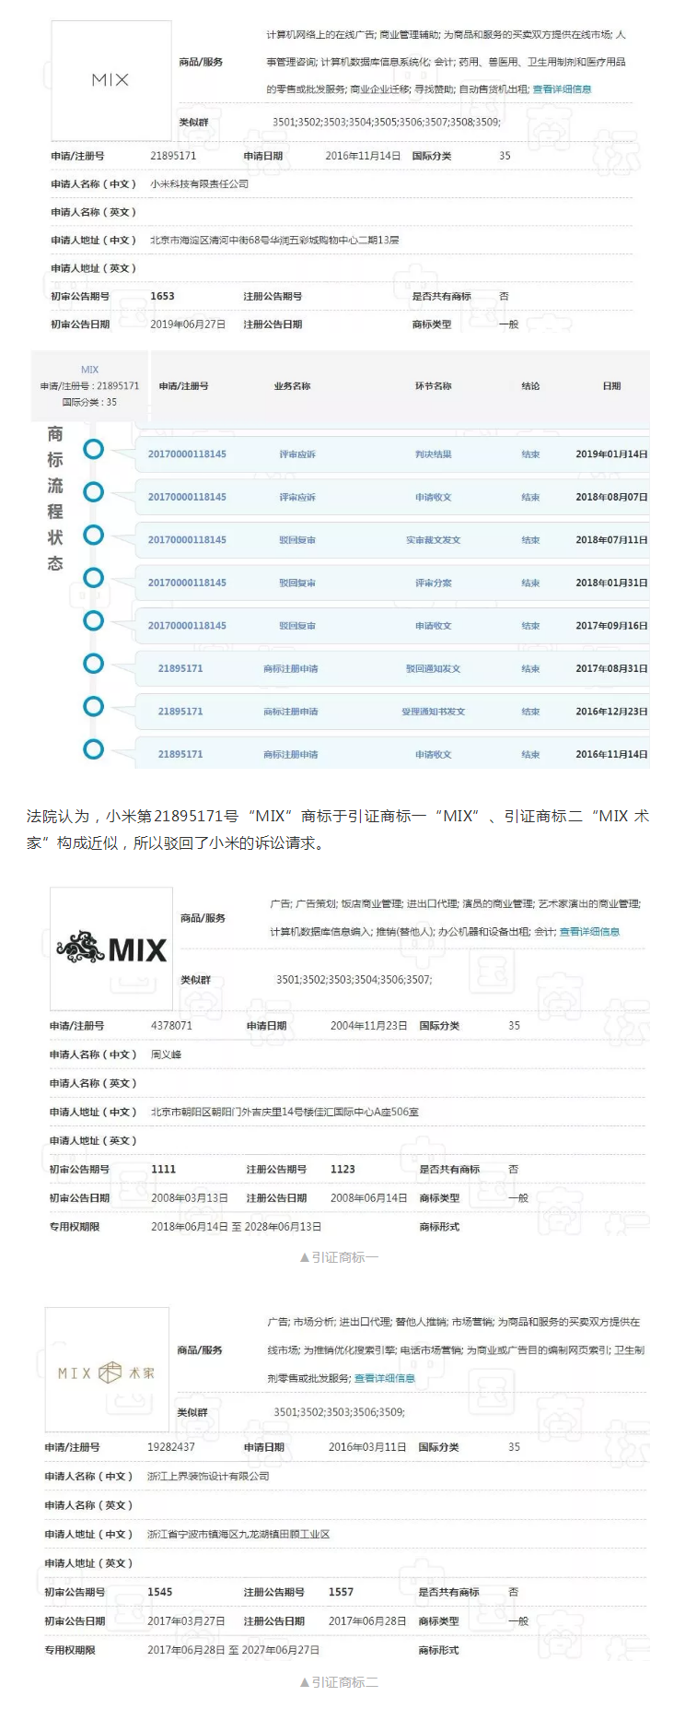Click the 宁波市镇海区 address text
Viewport: 697px width, 1720px height.
[238, 1535]
